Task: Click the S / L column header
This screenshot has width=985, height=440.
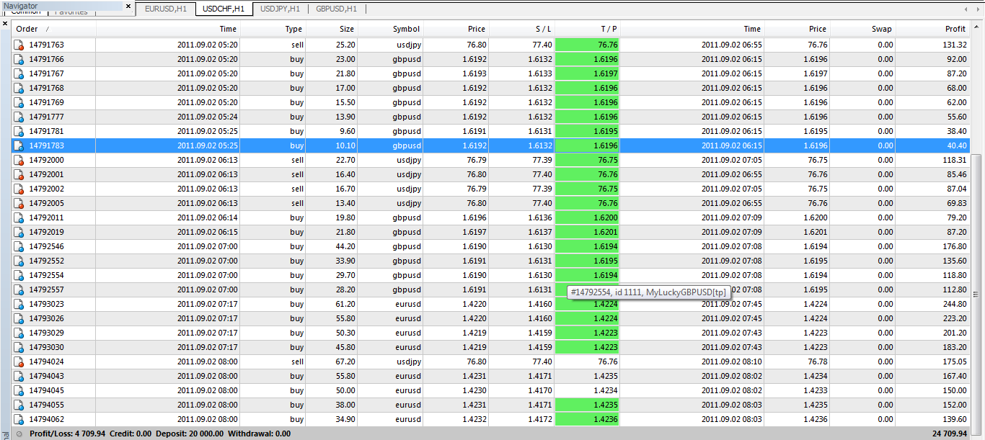Action: point(521,29)
